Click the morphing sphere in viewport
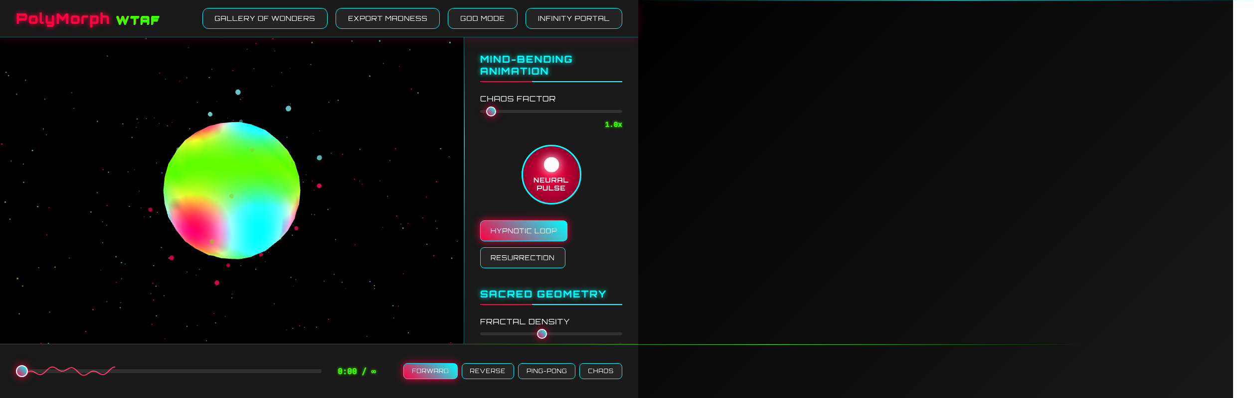 coord(232,191)
